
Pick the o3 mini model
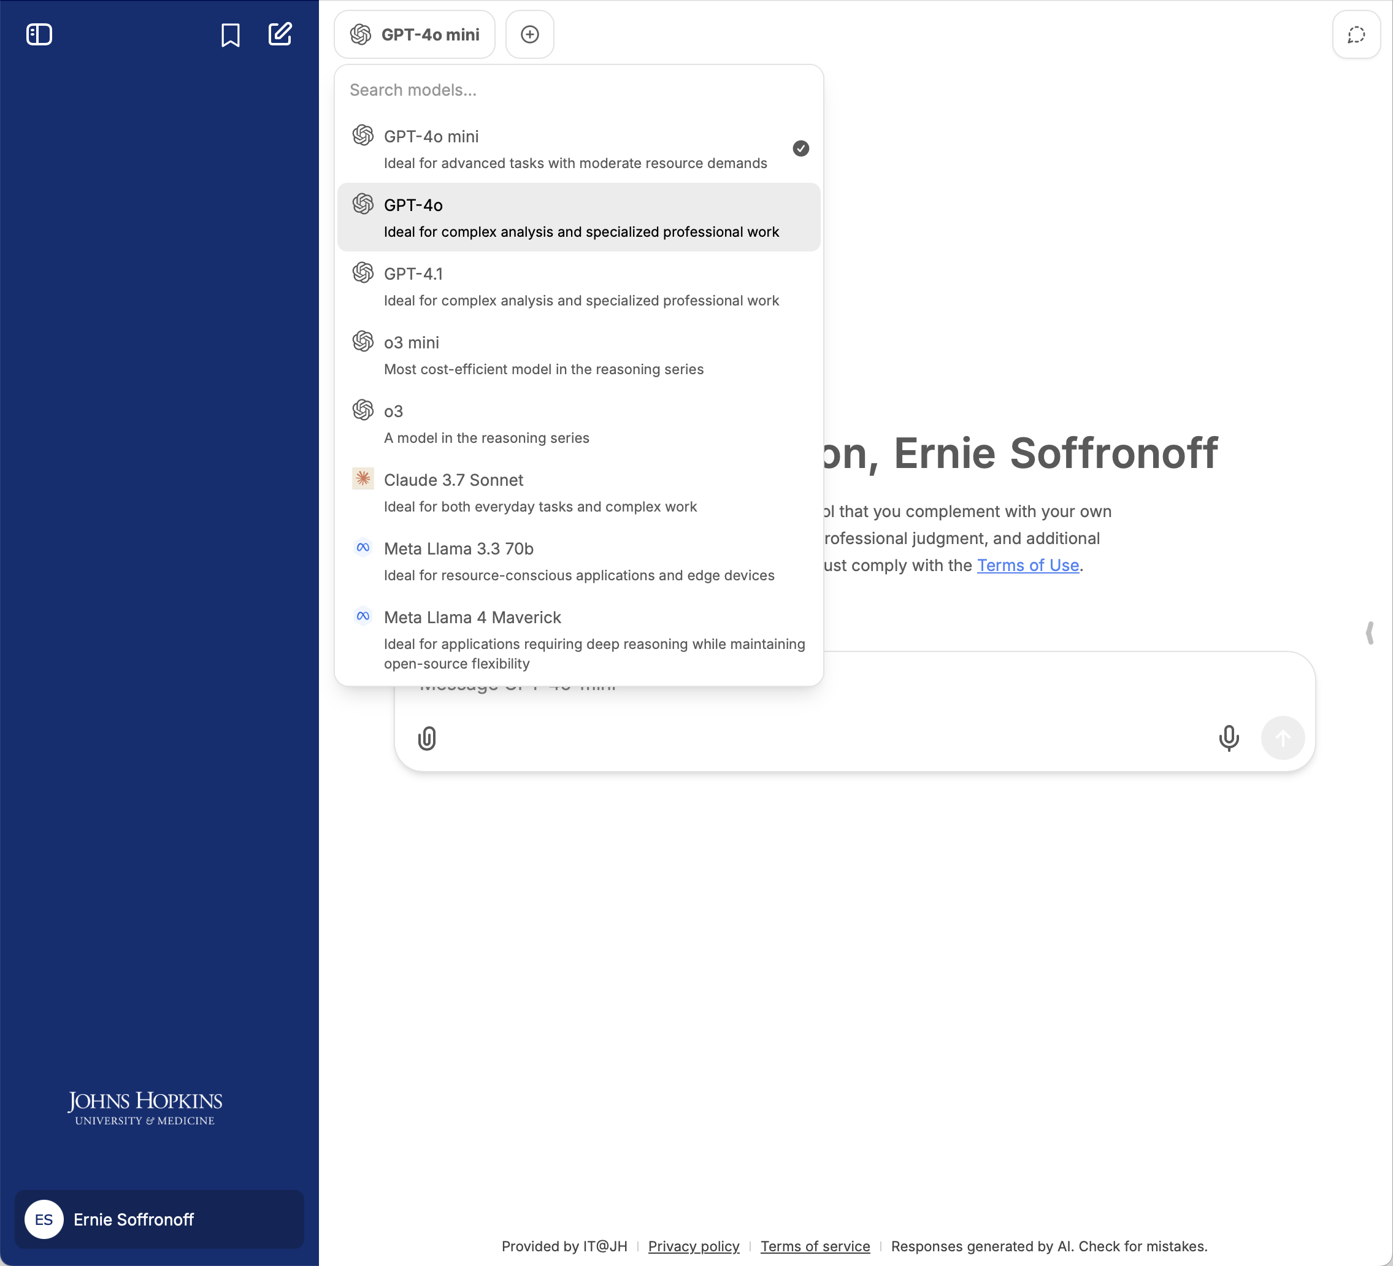(579, 355)
